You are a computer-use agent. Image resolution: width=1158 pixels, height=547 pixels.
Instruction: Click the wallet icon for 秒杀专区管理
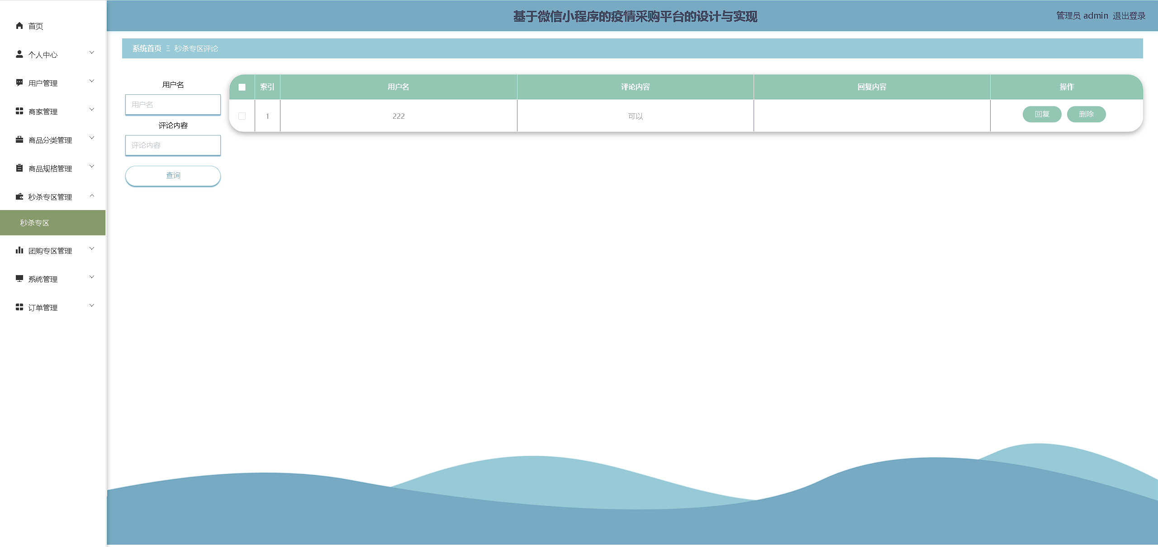(19, 196)
